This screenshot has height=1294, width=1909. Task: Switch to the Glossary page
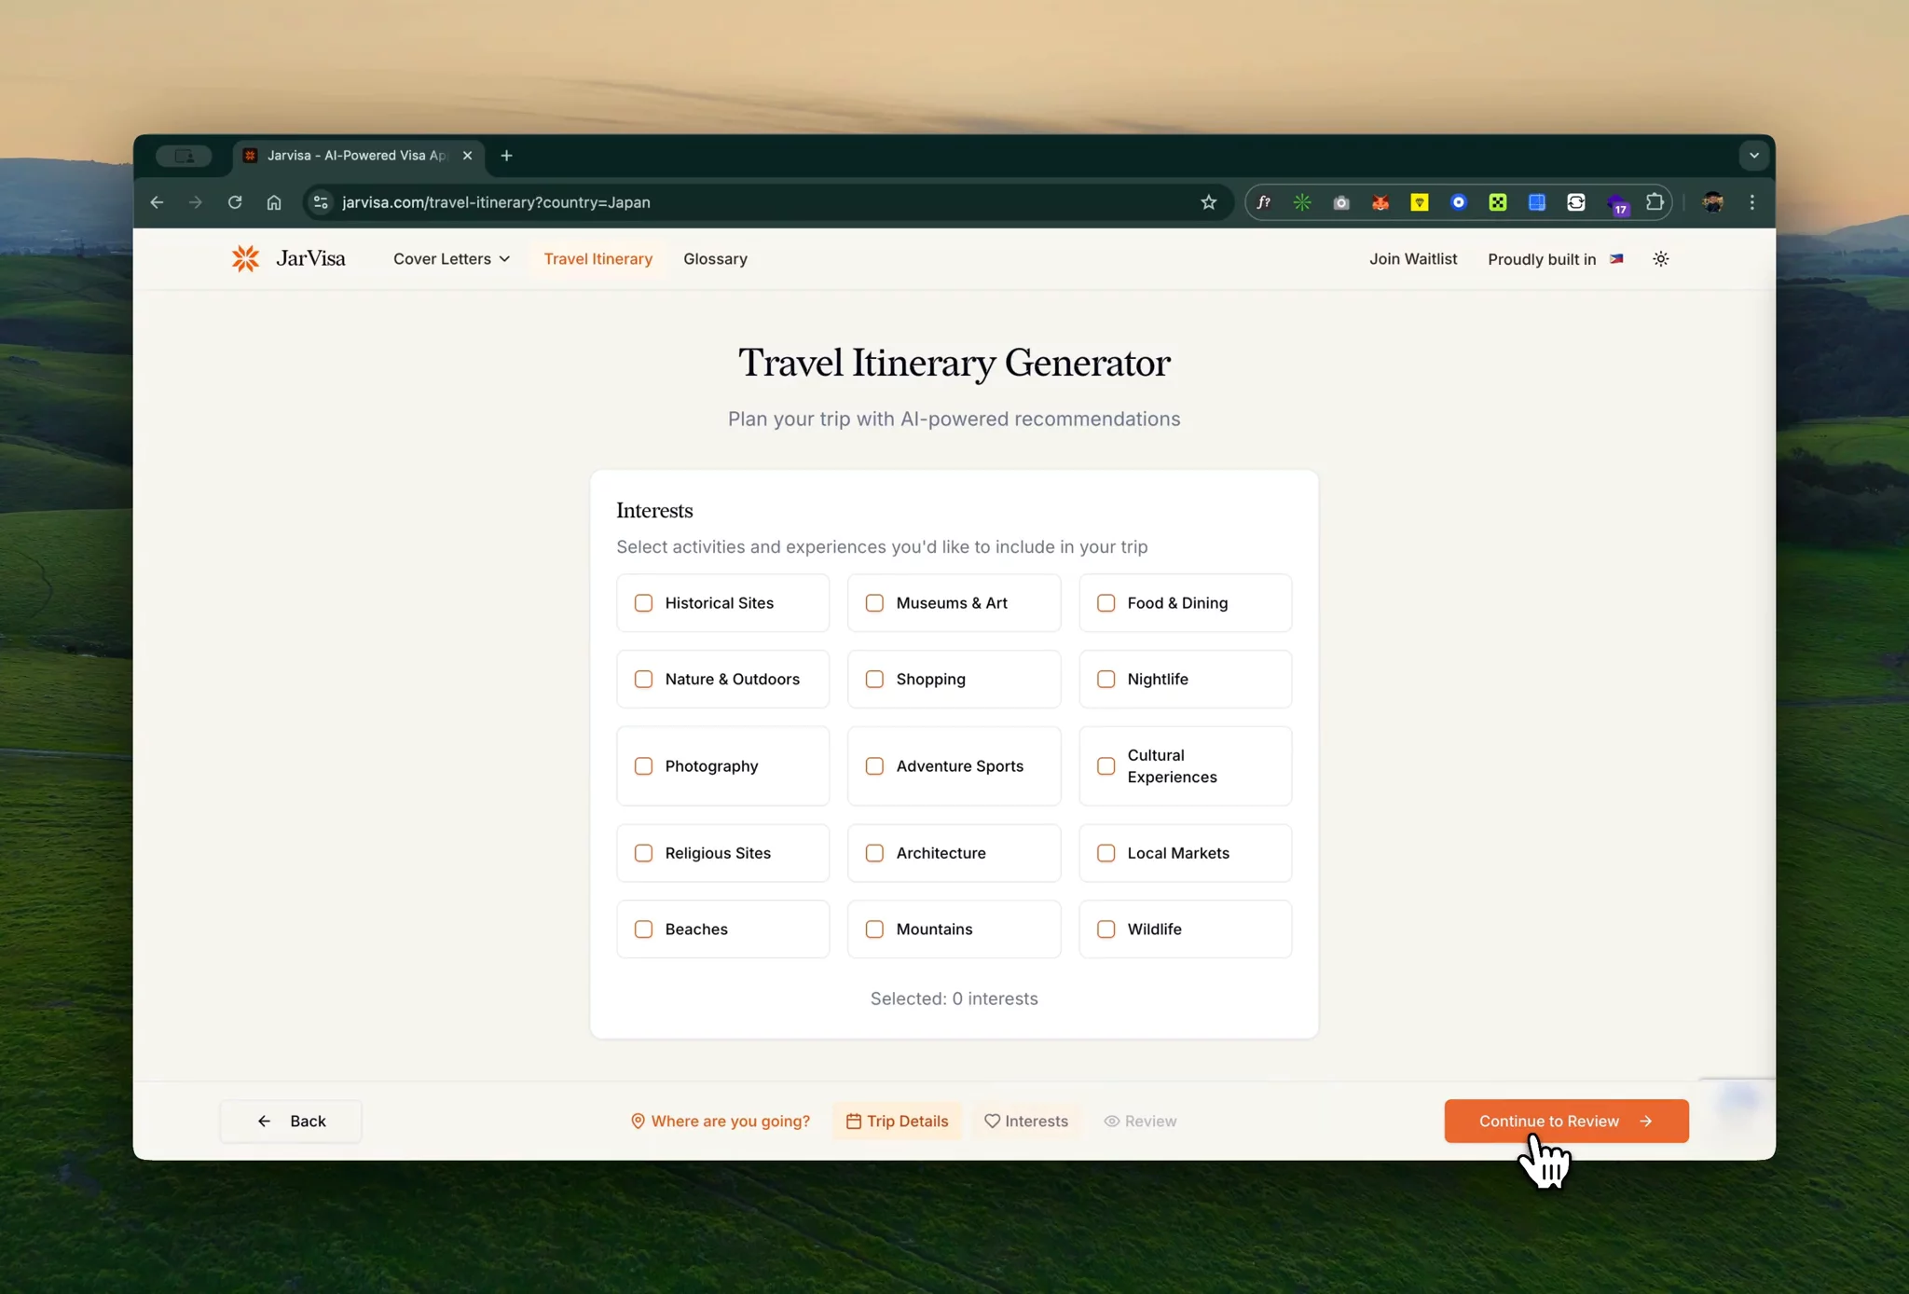[714, 259]
